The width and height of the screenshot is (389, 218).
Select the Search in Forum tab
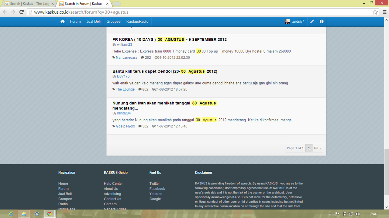(x=84, y=4)
